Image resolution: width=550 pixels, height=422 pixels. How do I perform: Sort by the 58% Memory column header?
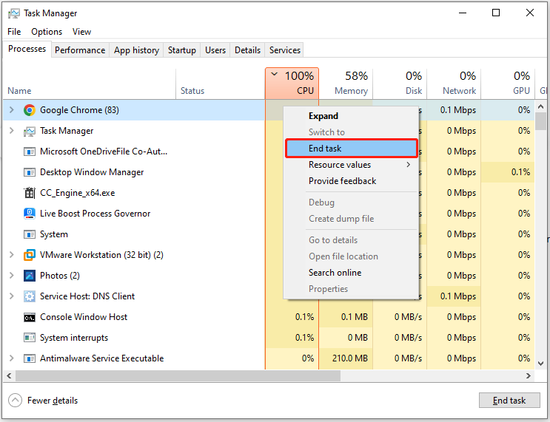346,84
